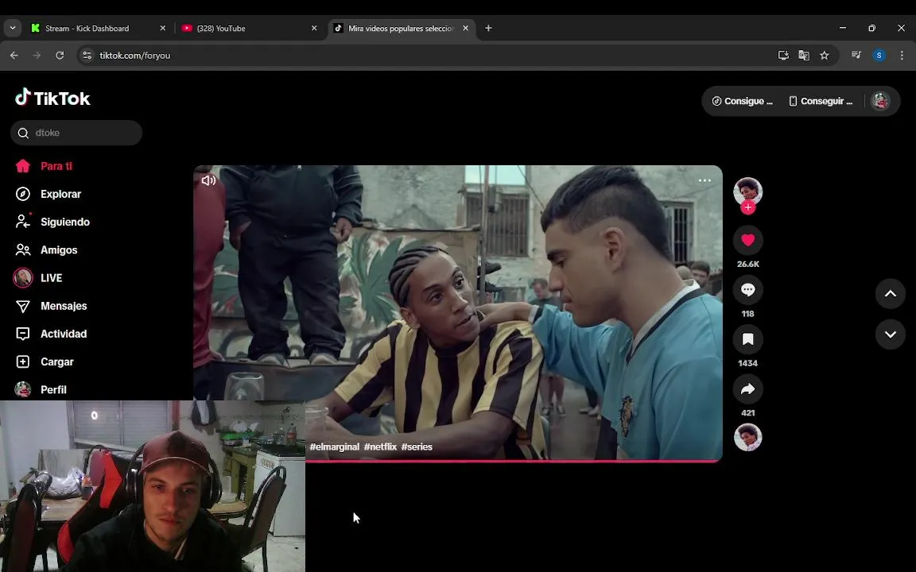Image resolution: width=916 pixels, height=572 pixels.
Task: Reload the page
Action: (x=60, y=56)
